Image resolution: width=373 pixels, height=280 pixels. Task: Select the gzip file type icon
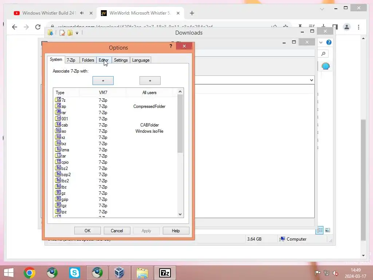(x=58, y=199)
